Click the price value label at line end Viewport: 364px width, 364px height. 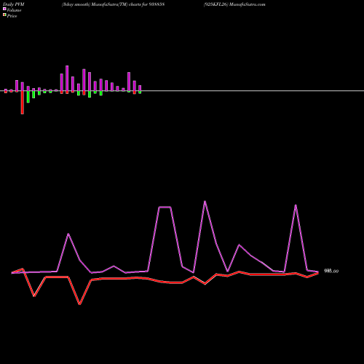331,271
